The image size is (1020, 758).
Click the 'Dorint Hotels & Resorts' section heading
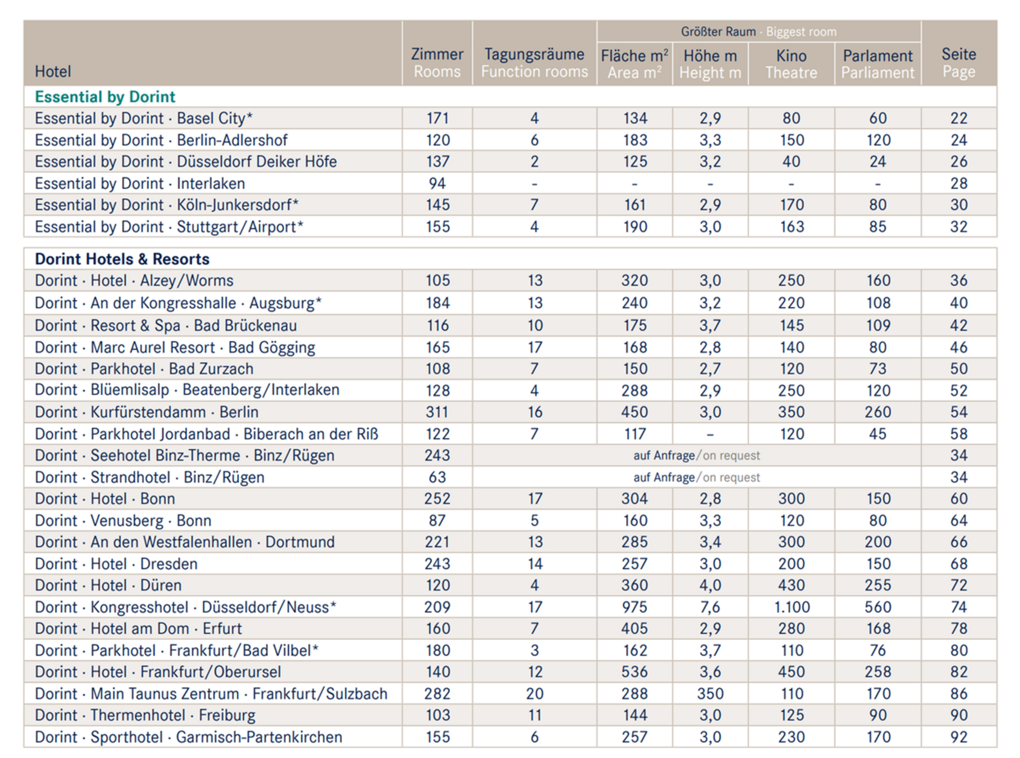click(122, 259)
